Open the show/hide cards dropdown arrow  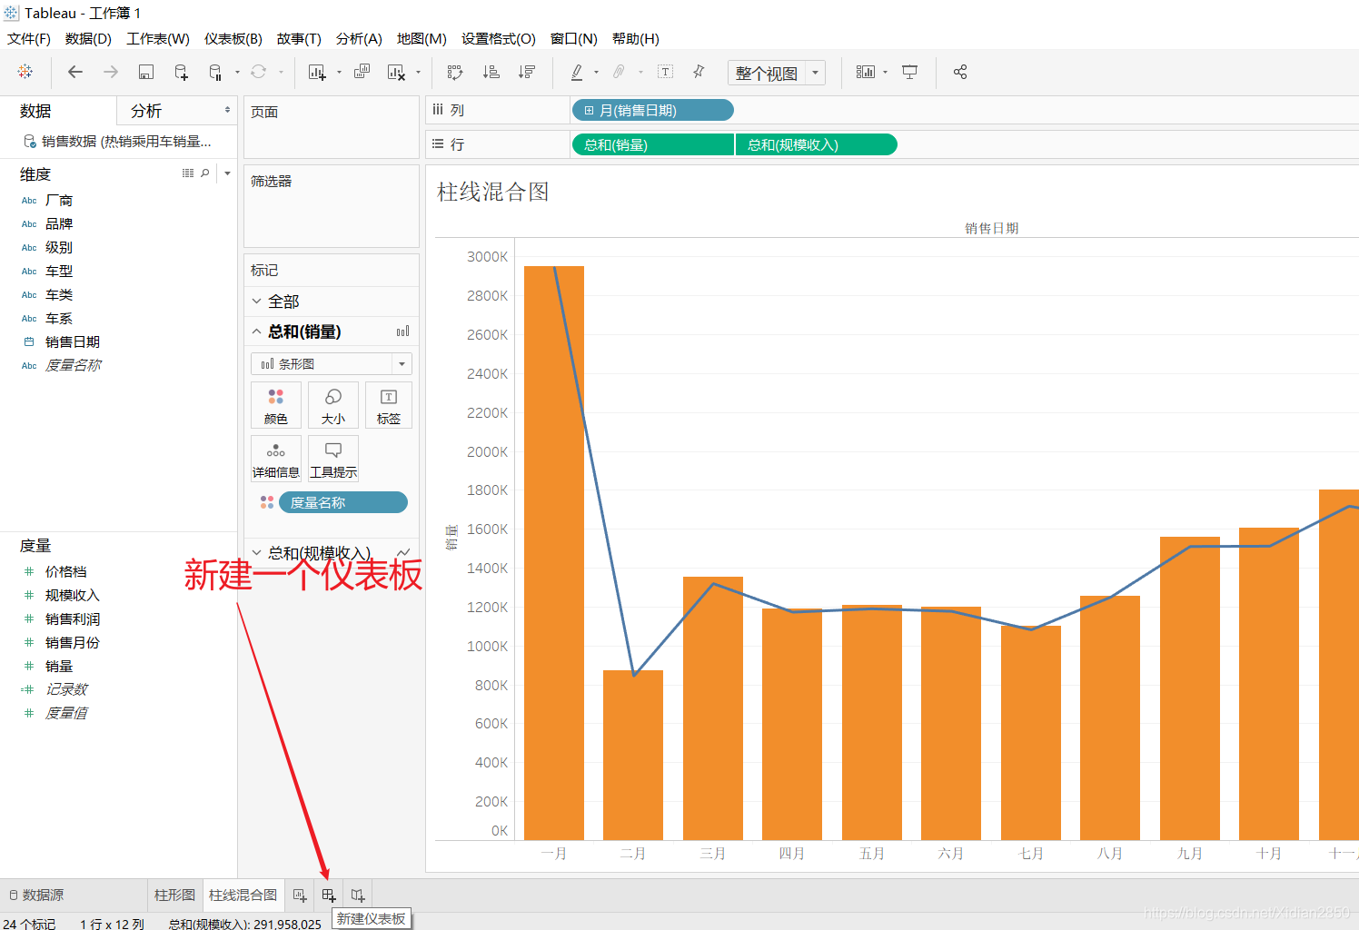[885, 72]
